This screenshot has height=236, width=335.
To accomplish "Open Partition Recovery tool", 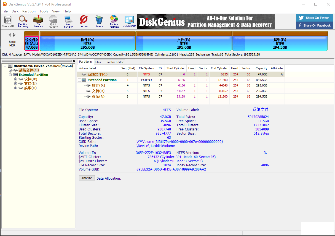I will tap(23, 22).
